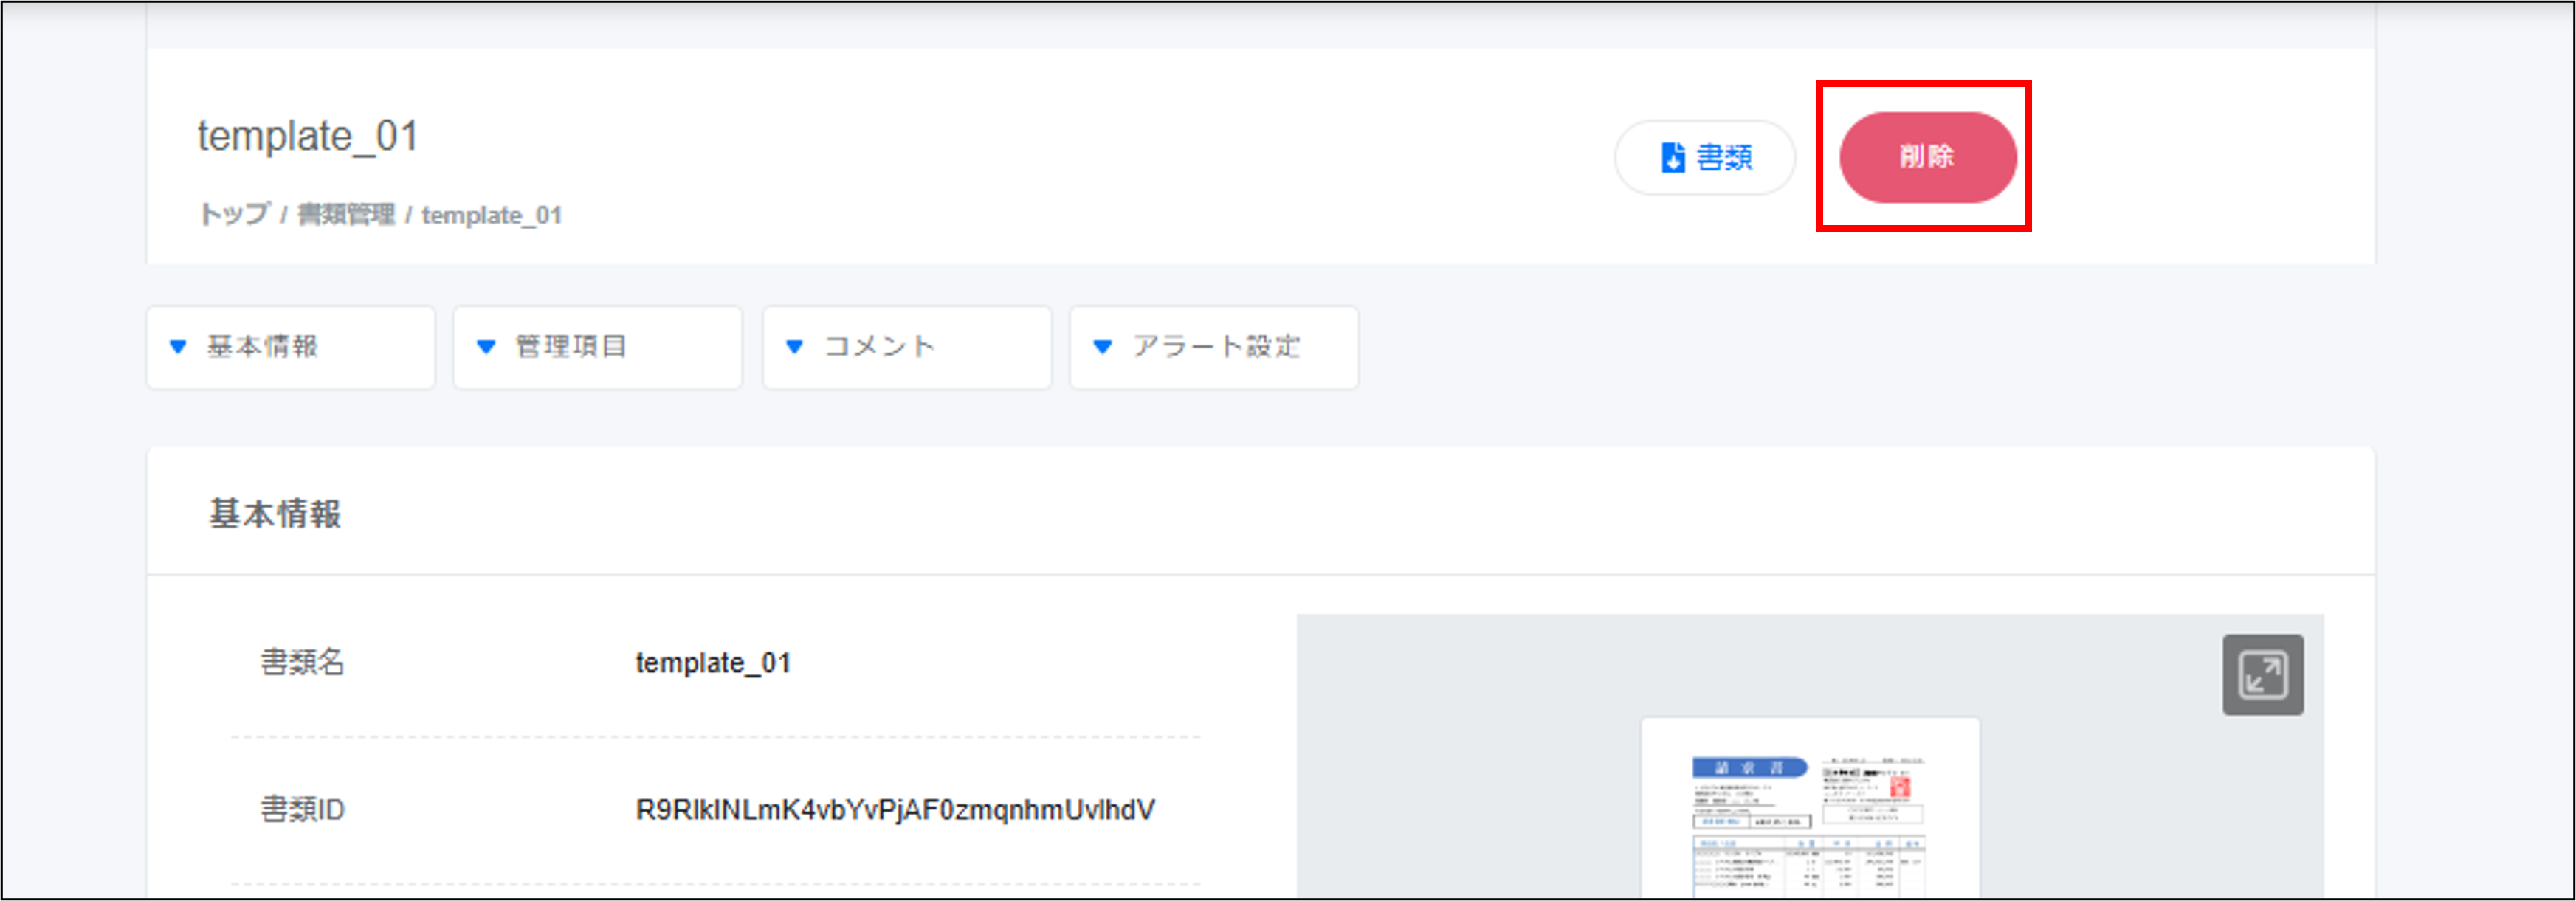The height and width of the screenshot is (901, 2576).
Task: Navigate to トップ via breadcrumb link
Action: tap(234, 213)
